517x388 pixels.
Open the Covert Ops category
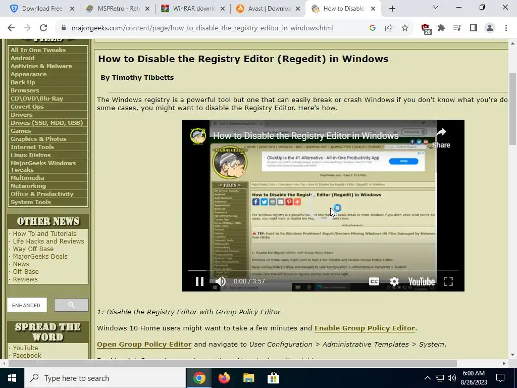pyautogui.click(x=27, y=107)
